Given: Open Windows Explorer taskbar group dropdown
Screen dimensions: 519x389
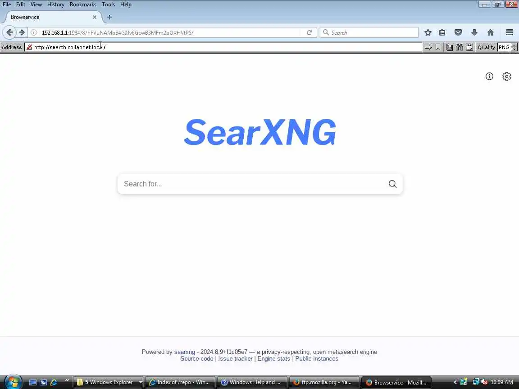Looking at the screenshot, I should coord(141,382).
